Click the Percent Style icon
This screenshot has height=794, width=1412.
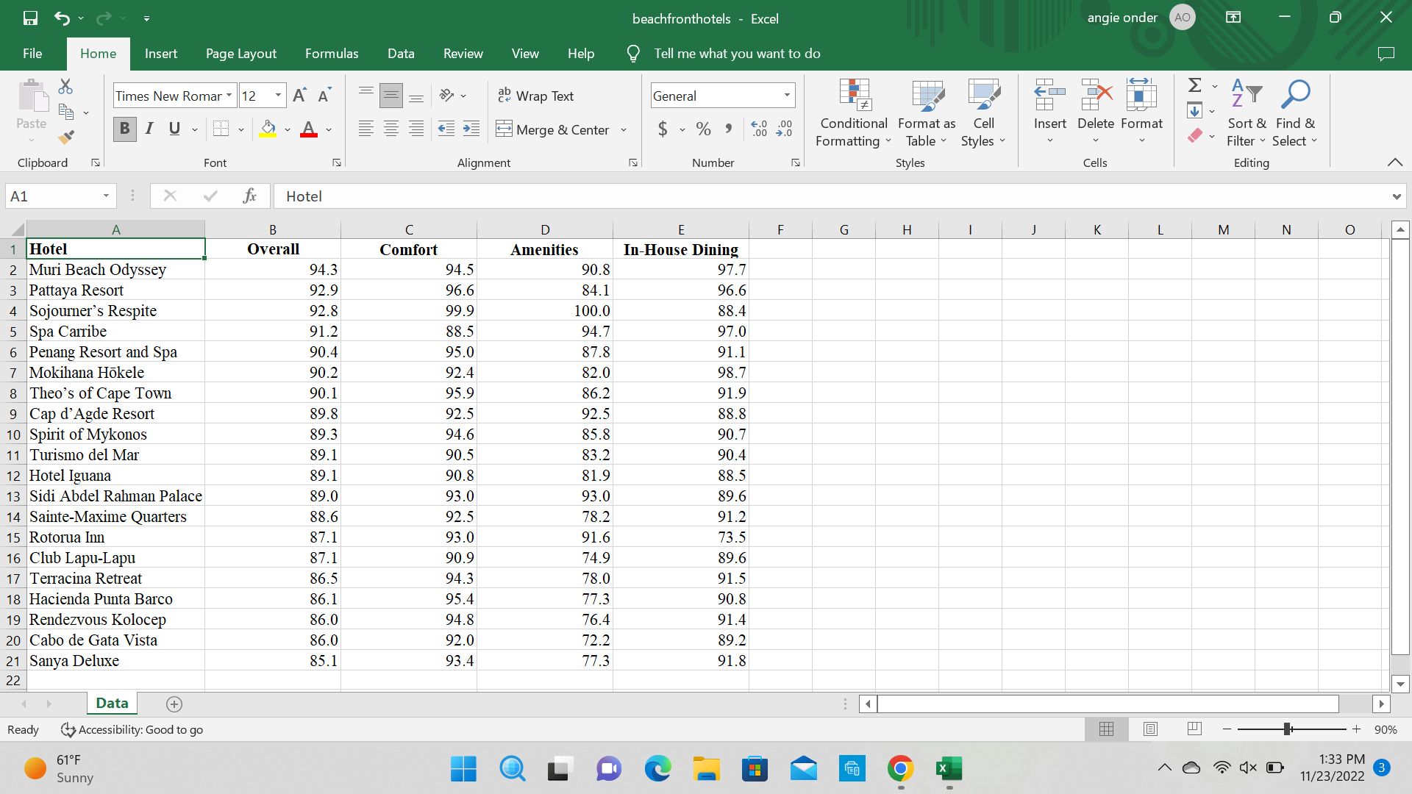pyautogui.click(x=703, y=129)
